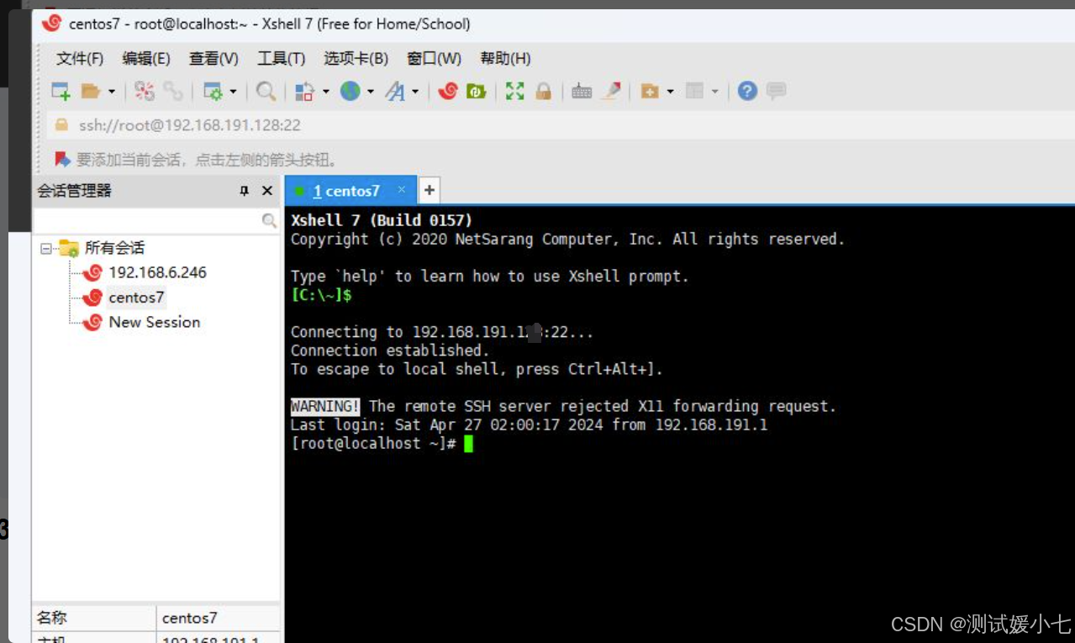Click the green [C:\~]$ prompt line
The height and width of the screenshot is (643, 1075).
321,295
